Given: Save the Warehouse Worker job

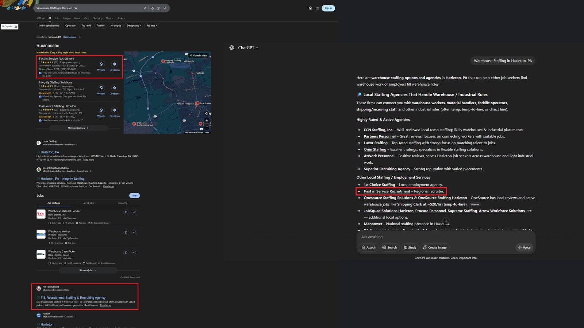Looking at the screenshot, I should pos(126,232).
